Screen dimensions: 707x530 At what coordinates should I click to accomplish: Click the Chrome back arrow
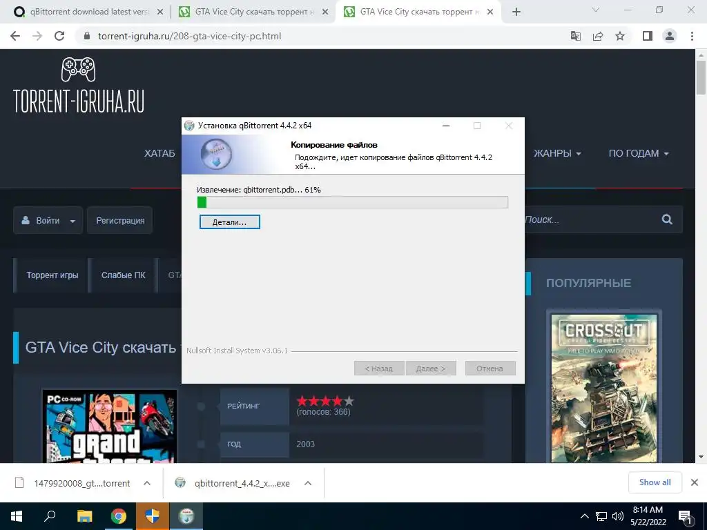tap(15, 36)
